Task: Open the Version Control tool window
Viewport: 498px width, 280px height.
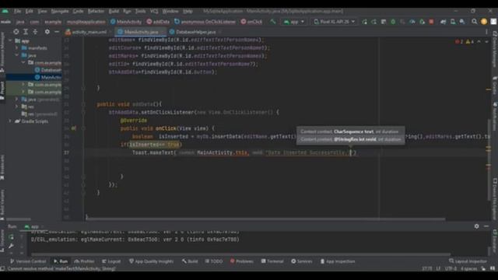Action: click(28, 261)
